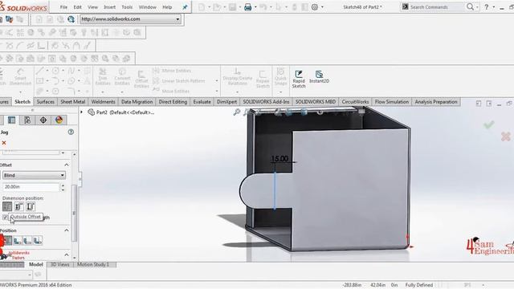This screenshot has width=514, height=289.
Task: Open the Motion Study 1 tab
Action: point(93,264)
